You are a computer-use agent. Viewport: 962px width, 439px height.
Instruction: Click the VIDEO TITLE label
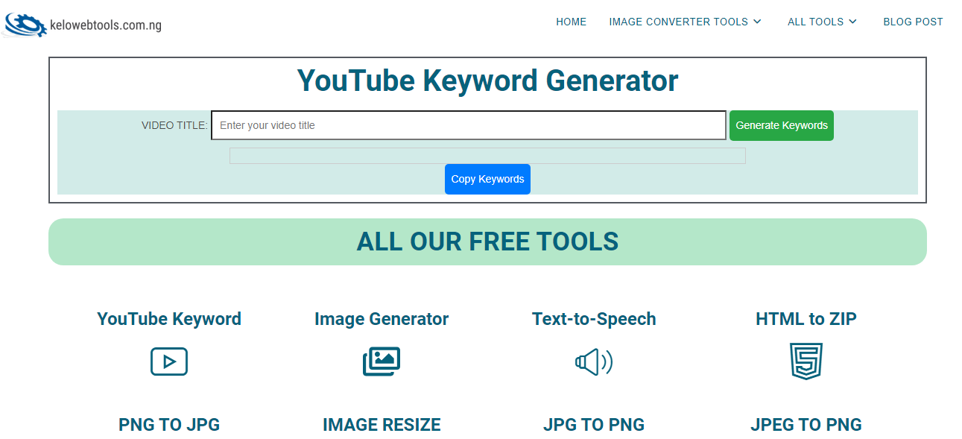pos(174,125)
